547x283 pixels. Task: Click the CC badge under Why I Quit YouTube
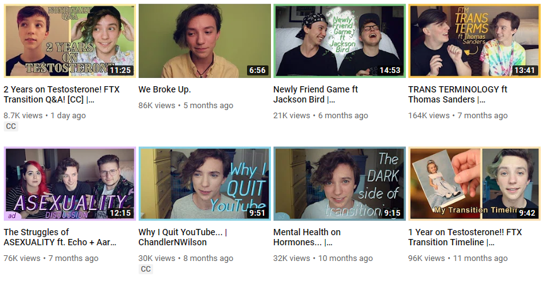pos(146,269)
